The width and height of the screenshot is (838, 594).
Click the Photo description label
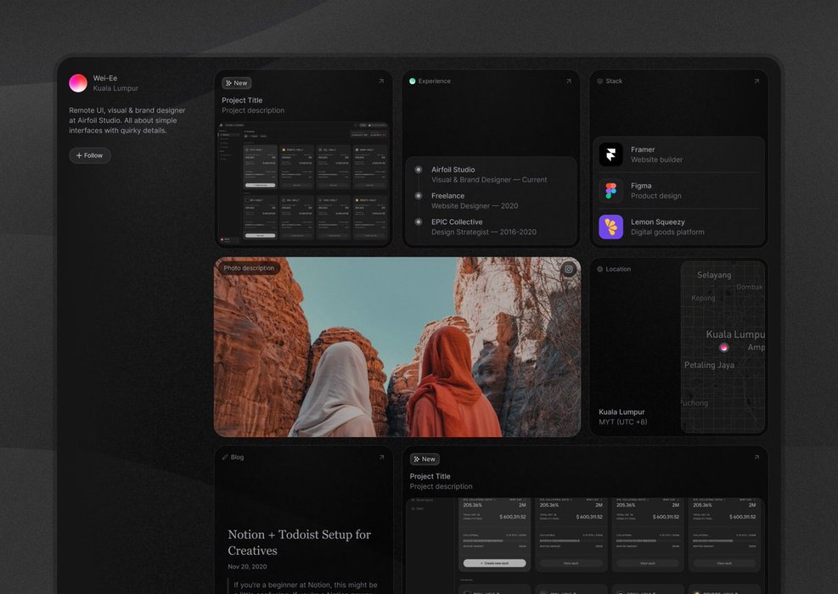[x=249, y=268]
